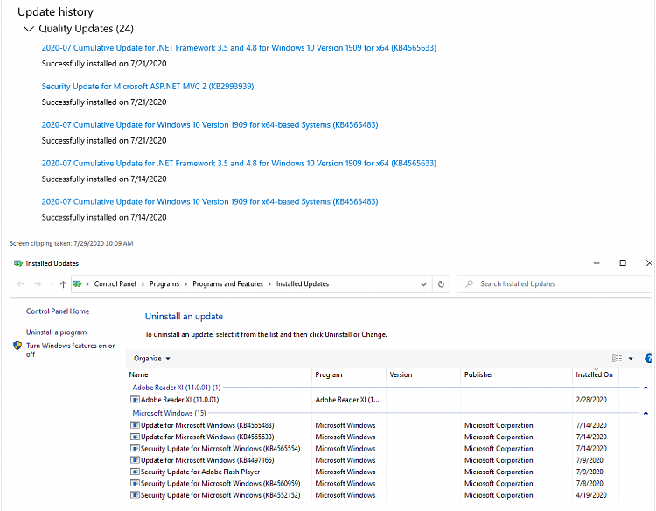Screen dimensions: 656x511
Task: Click the Search Installed Updates field
Action: tap(555, 283)
